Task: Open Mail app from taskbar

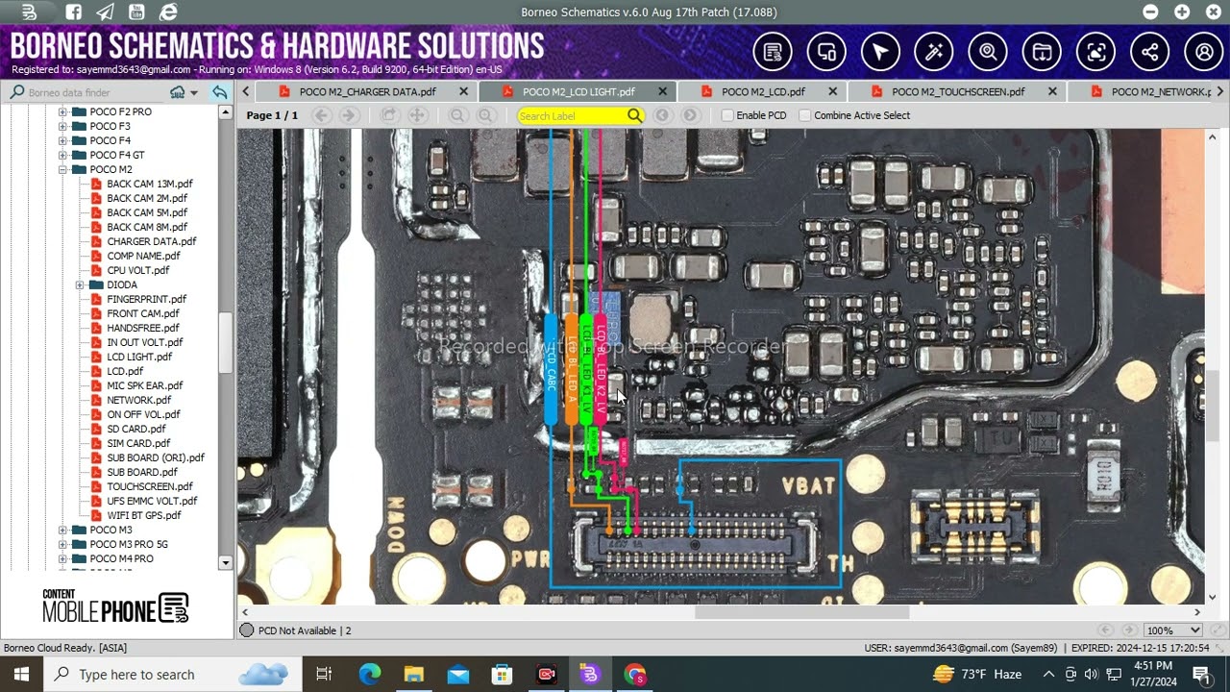Action: point(458,674)
